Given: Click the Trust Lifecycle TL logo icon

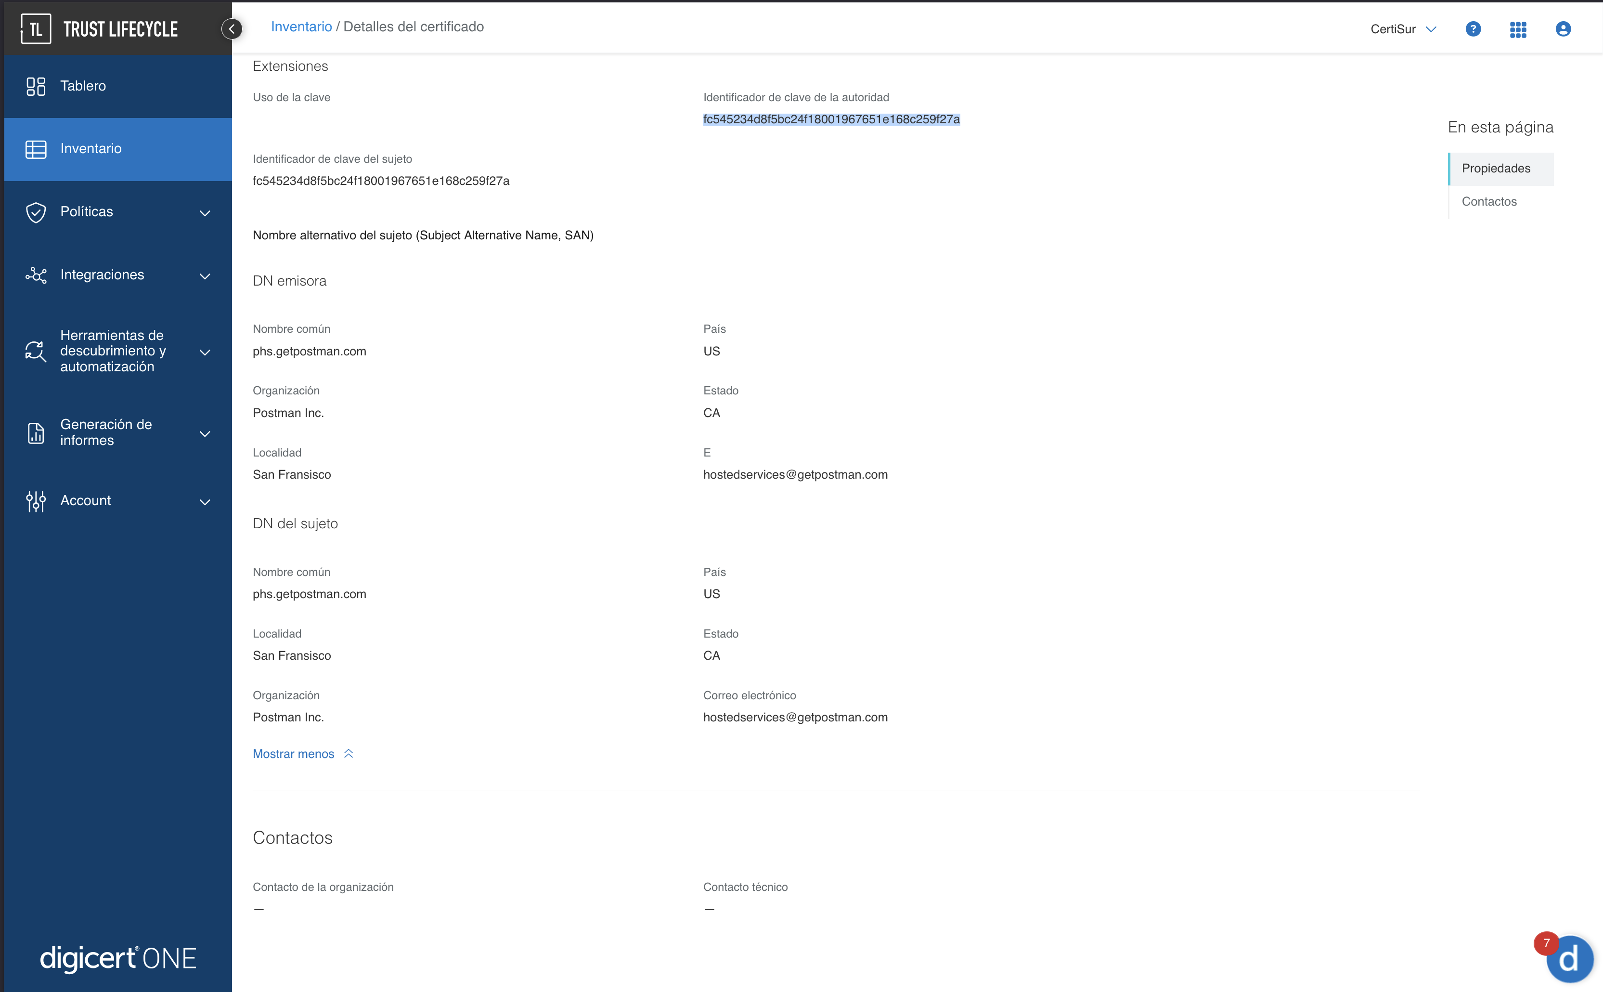Looking at the screenshot, I should (x=36, y=29).
